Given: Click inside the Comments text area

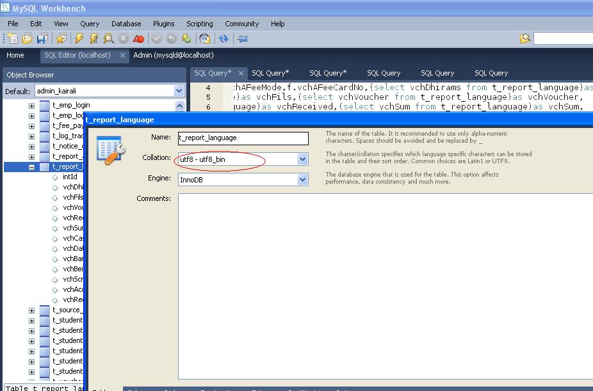Looking at the screenshot, I should click(x=386, y=286).
